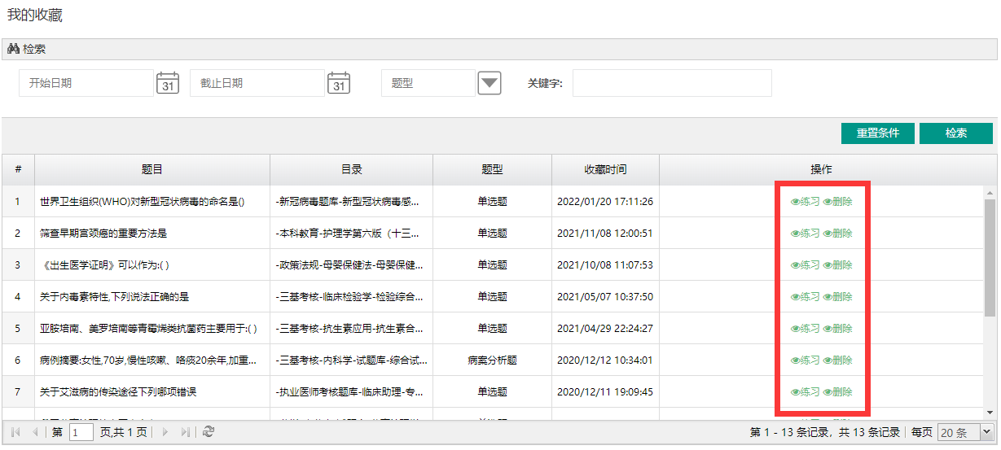This screenshot has width=1001, height=450.
Task: Click 删除 link for row 3
Action: (x=837, y=265)
